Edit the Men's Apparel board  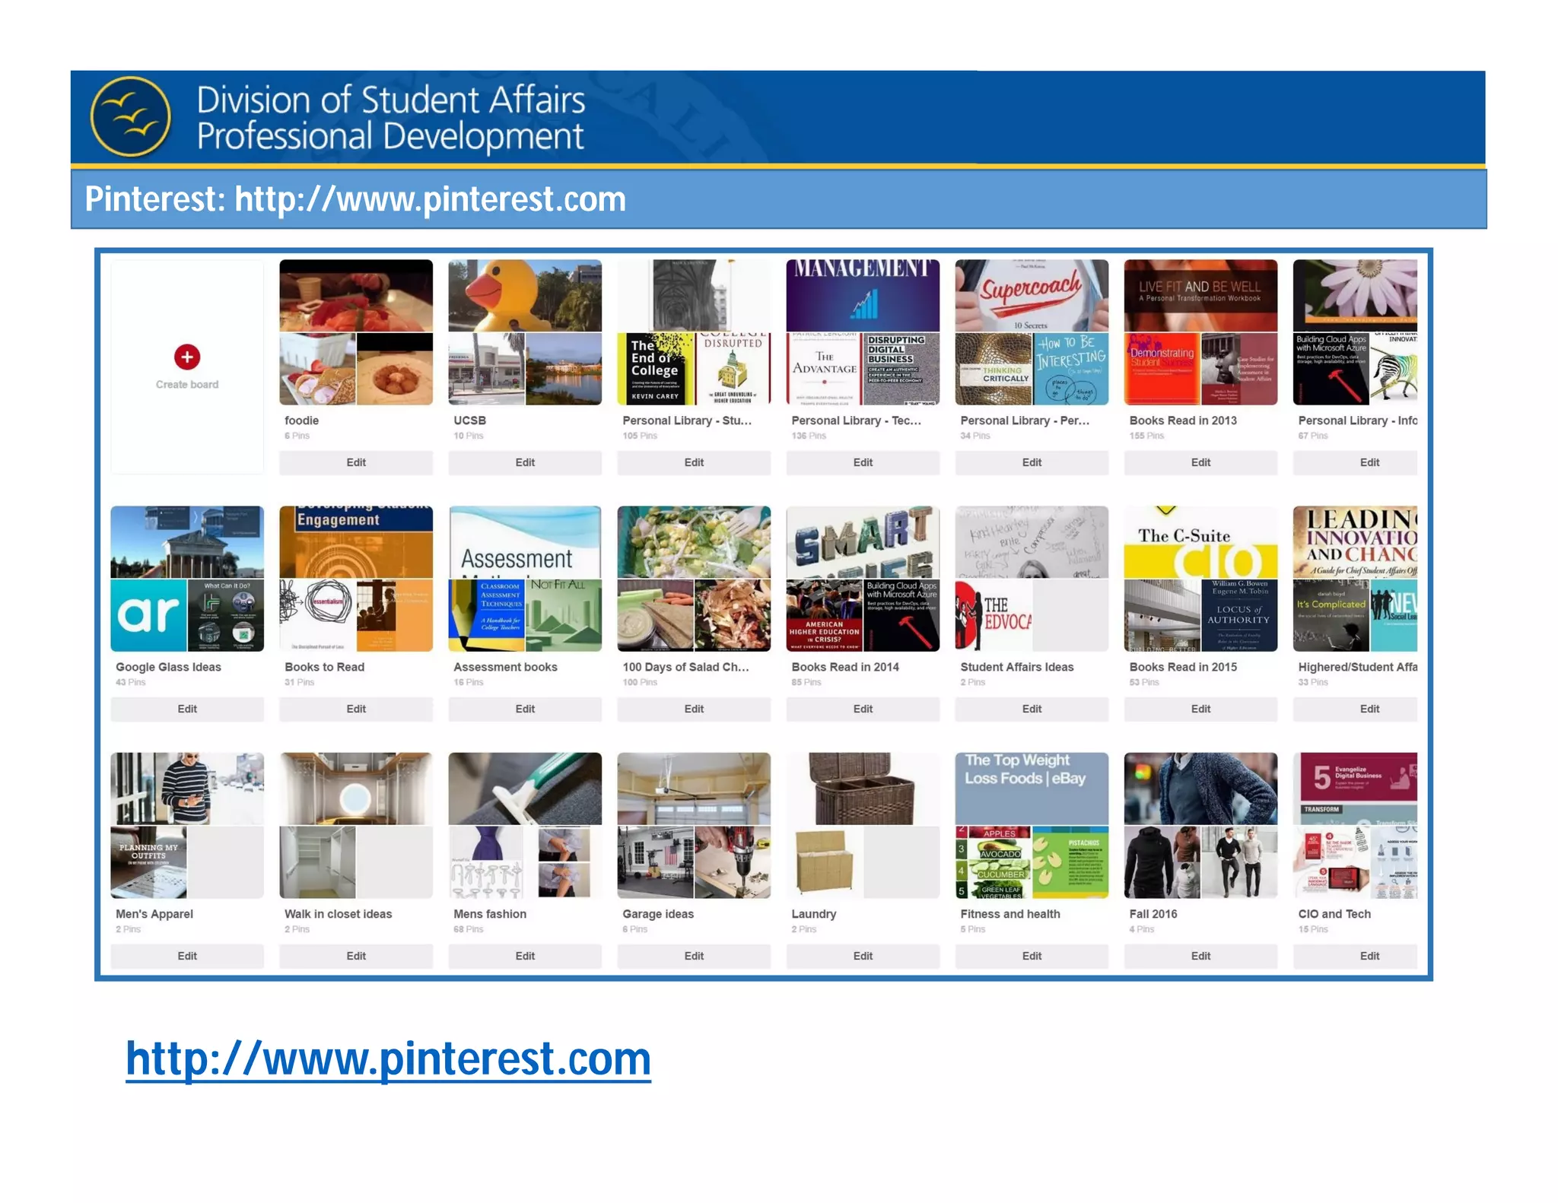pos(187,956)
